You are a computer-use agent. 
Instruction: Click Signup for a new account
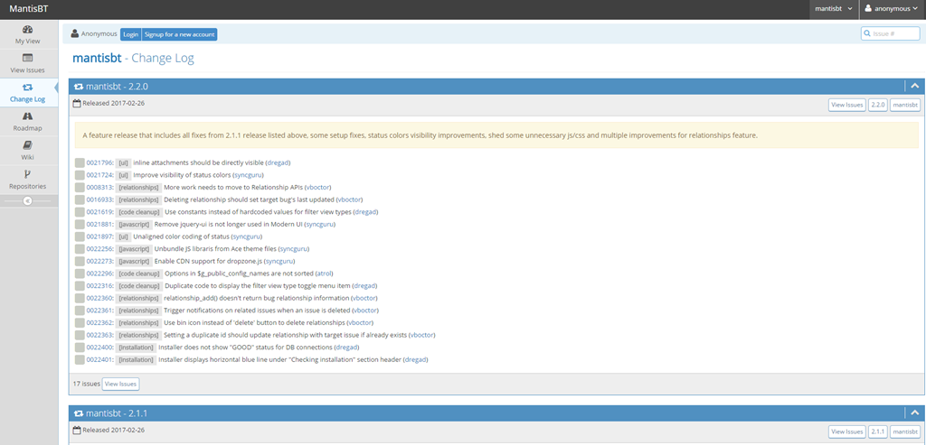click(x=180, y=34)
